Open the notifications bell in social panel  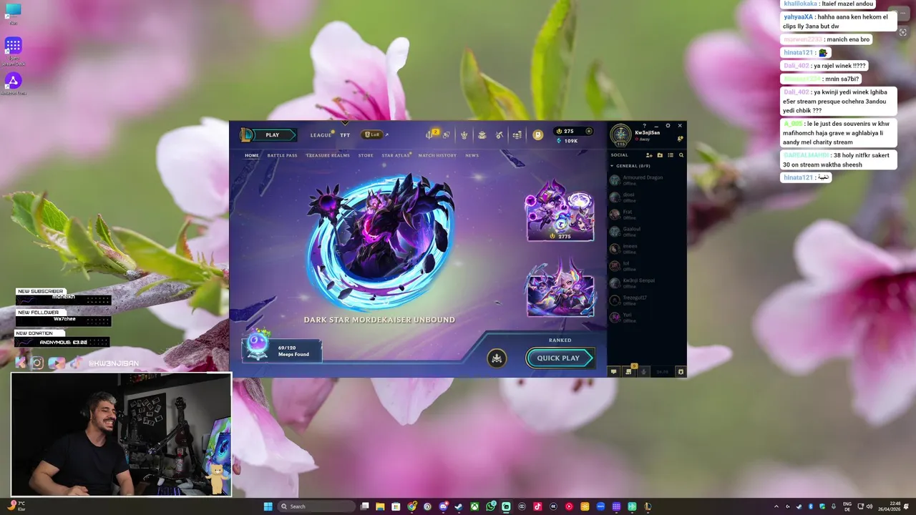tap(680, 139)
